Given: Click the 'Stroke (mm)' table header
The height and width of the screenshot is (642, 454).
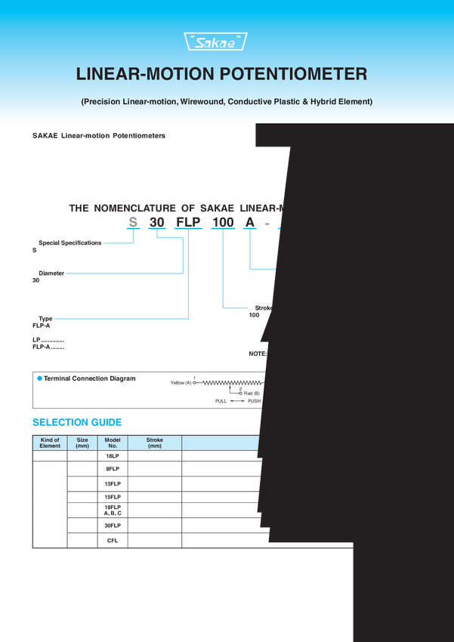Looking at the screenshot, I should coord(155,443).
